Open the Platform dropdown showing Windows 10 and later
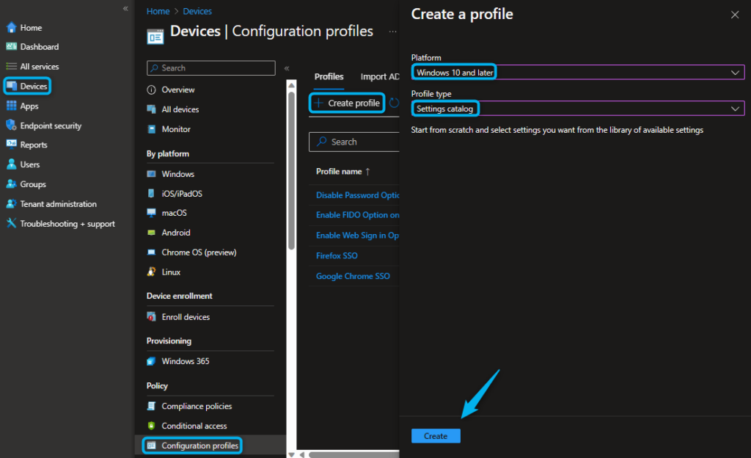751x458 pixels. click(576, 72)
